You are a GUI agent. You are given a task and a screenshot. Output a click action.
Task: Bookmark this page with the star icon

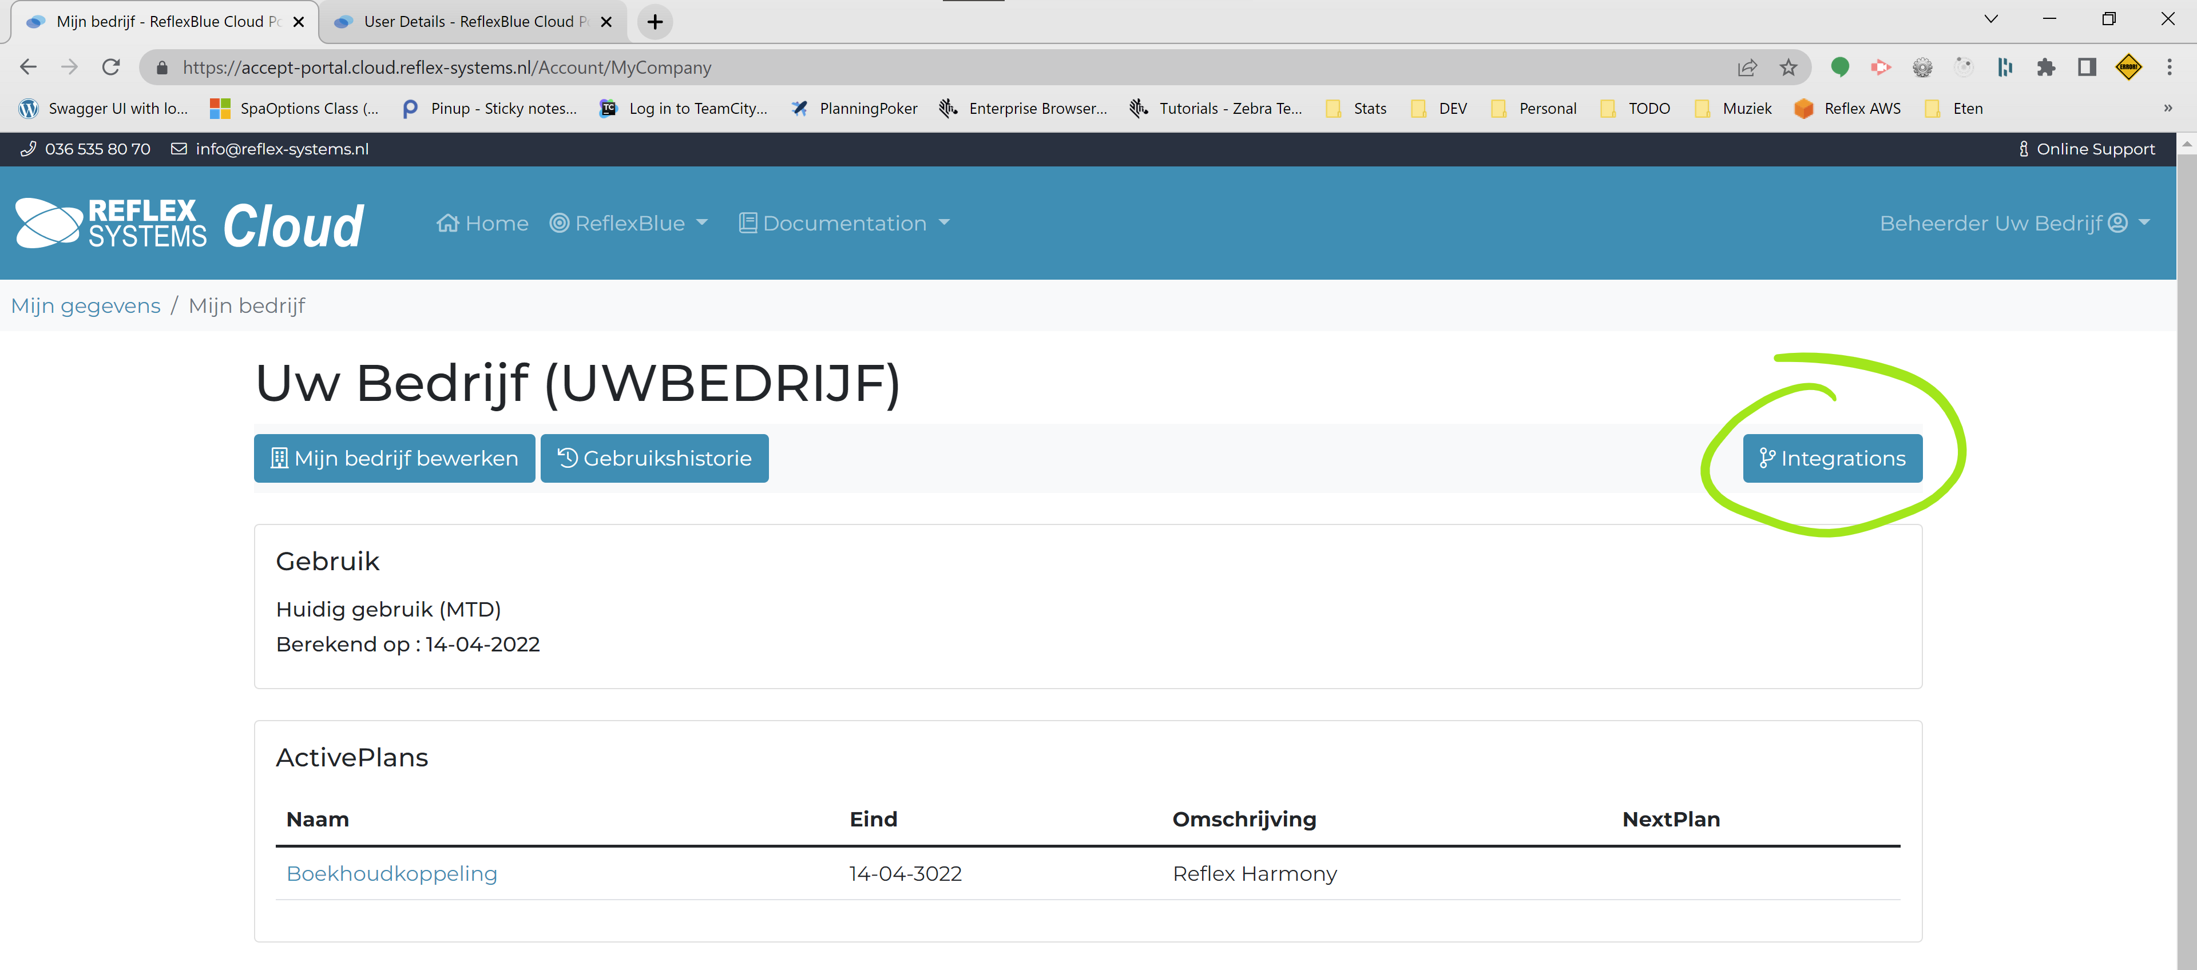click(x=1788, y=67)
